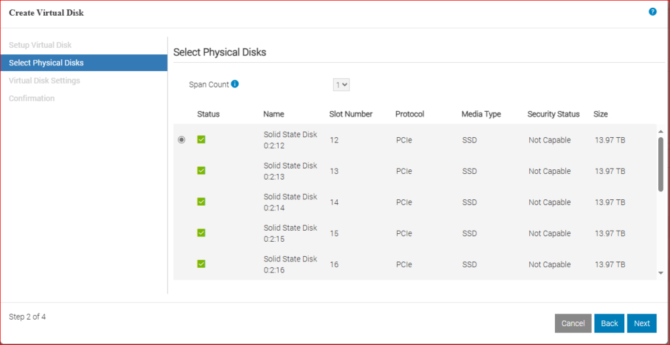The image size is (670, 345).
Task: Click the help question mark icon
Action: [x=652, y=12]
